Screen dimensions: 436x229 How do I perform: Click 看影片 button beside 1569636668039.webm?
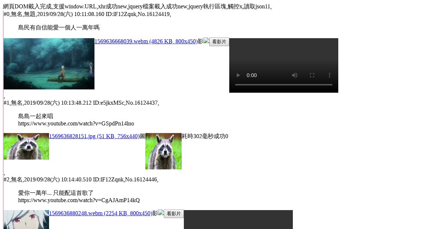[x=219, y=42]
